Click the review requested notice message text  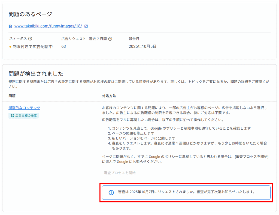[x=186, y=192]
